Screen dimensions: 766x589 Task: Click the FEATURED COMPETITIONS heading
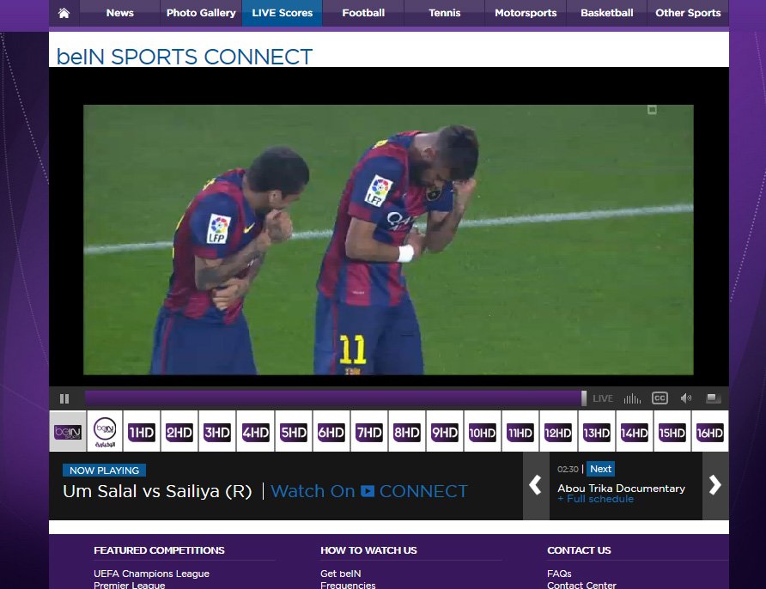coord(159,550)
